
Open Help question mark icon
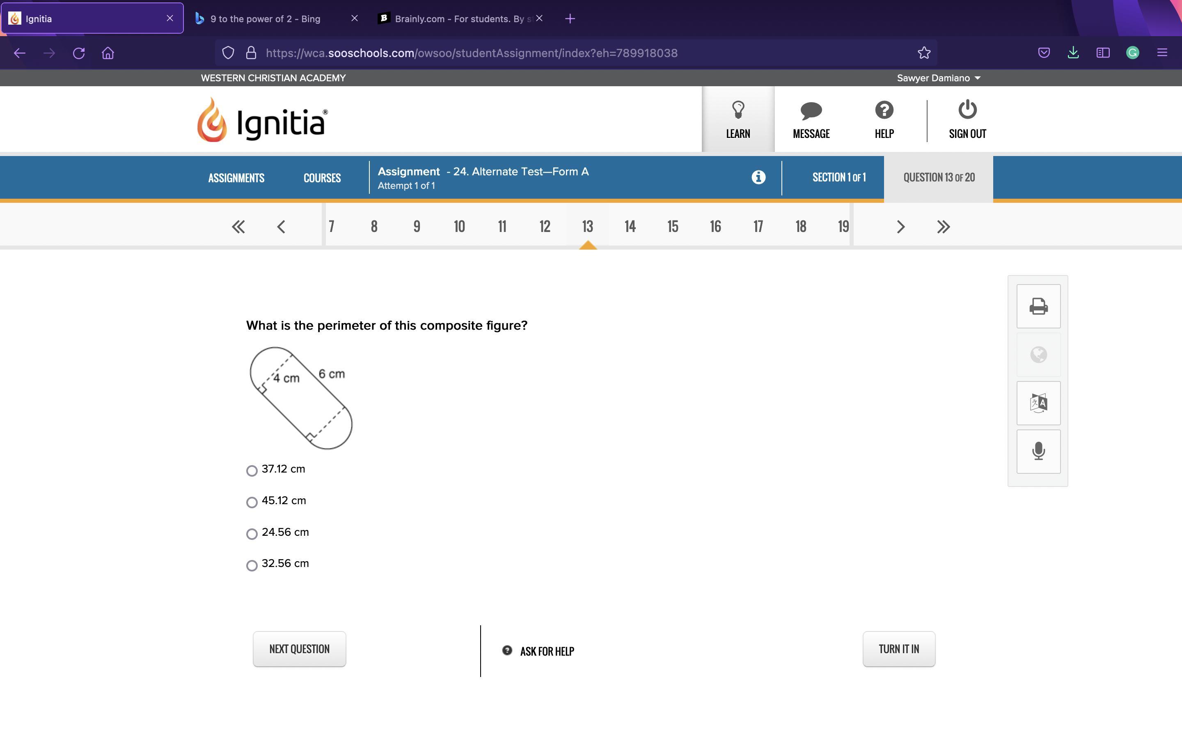884,110
